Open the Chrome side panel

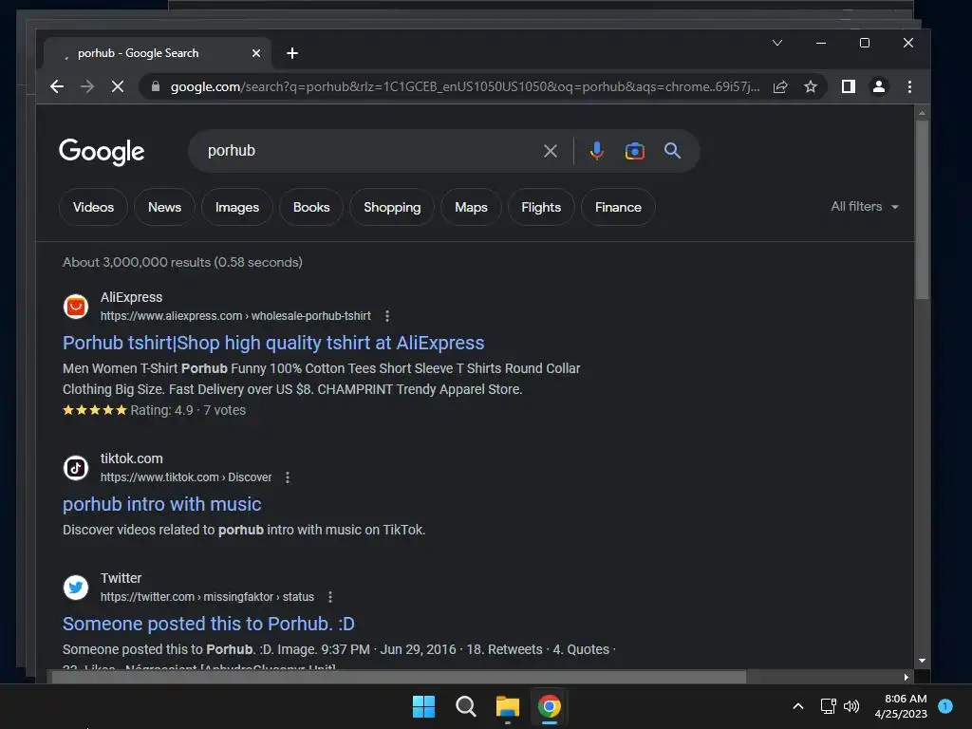pos(848,86)
